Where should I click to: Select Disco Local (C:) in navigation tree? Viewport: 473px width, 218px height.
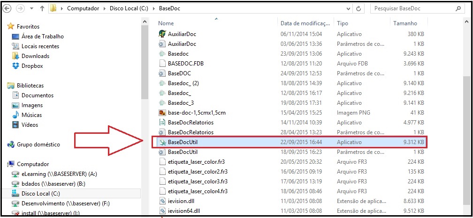40,194
